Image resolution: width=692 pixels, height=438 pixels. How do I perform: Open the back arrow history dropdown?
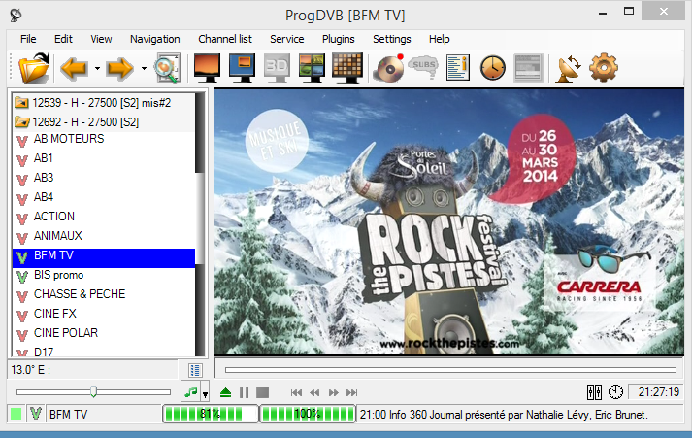tap(97, 68)
